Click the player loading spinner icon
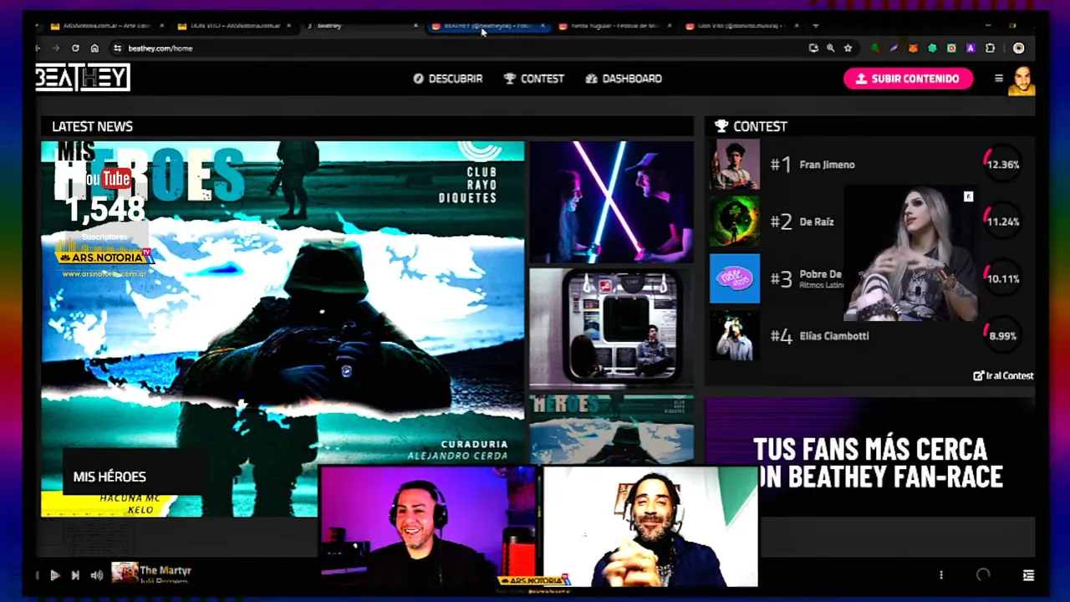1070x602 pixels. 983,574
